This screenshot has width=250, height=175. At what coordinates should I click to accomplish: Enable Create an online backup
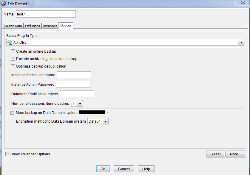click(13, 51)
